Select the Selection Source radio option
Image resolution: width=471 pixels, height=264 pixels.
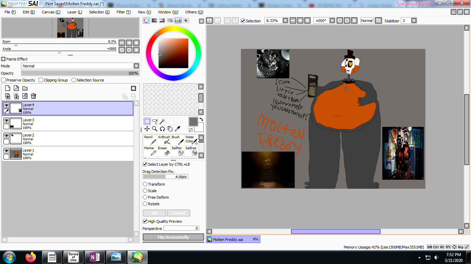(73, 80)
